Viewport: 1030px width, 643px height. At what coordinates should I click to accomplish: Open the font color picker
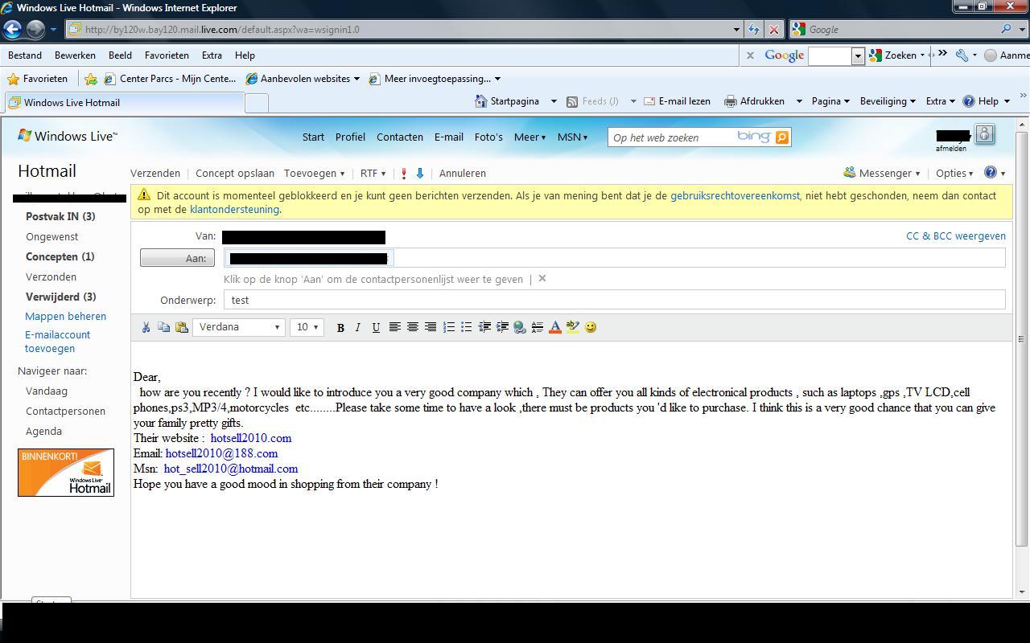(x=555, y=327)
